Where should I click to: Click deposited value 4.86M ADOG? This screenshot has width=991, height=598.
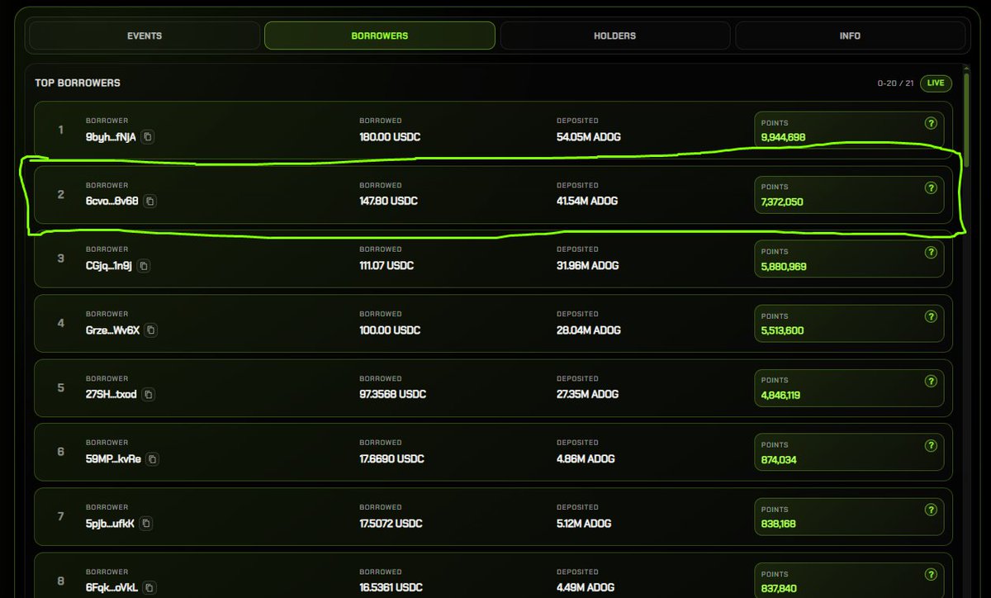586,459
